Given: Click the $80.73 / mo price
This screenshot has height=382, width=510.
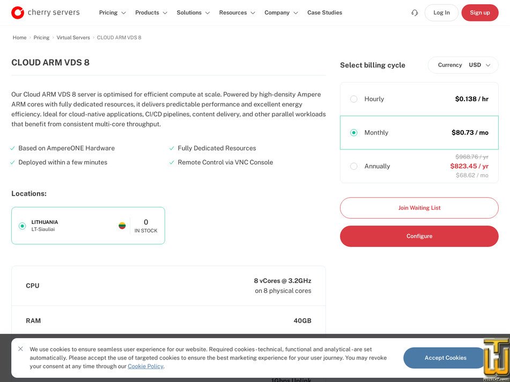Looking at the screenshot, I should point(470,132).
